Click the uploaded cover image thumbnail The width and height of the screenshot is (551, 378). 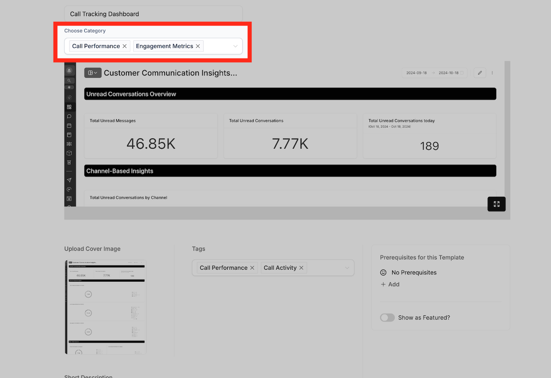coord(106,307)
